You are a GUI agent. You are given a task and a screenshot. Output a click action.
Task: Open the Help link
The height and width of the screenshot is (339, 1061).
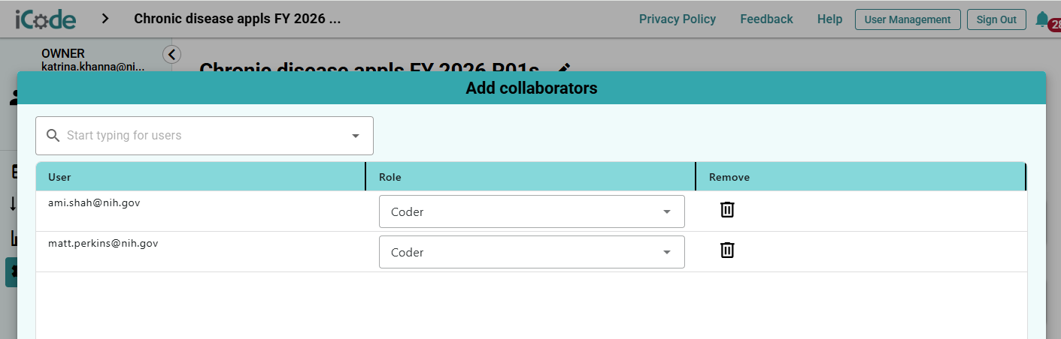(x=829, y=19)
